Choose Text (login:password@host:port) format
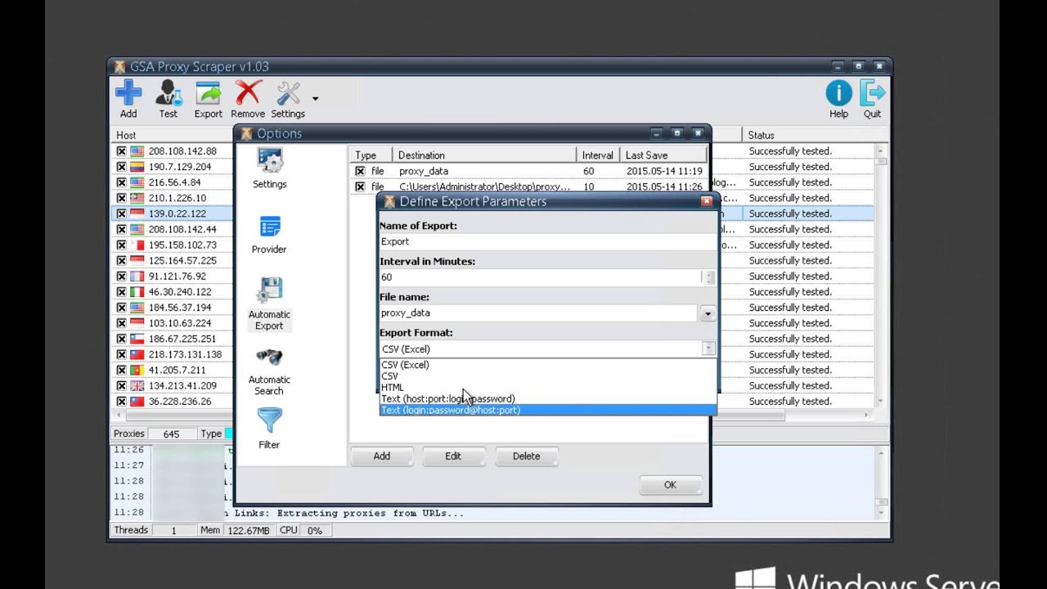Viewport: 1047px width, 589px height. click(x=547, y=411)
